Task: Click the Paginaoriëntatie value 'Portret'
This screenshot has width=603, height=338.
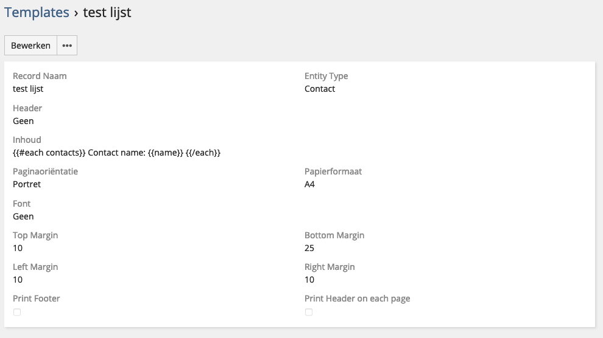Action: [27, 184]
